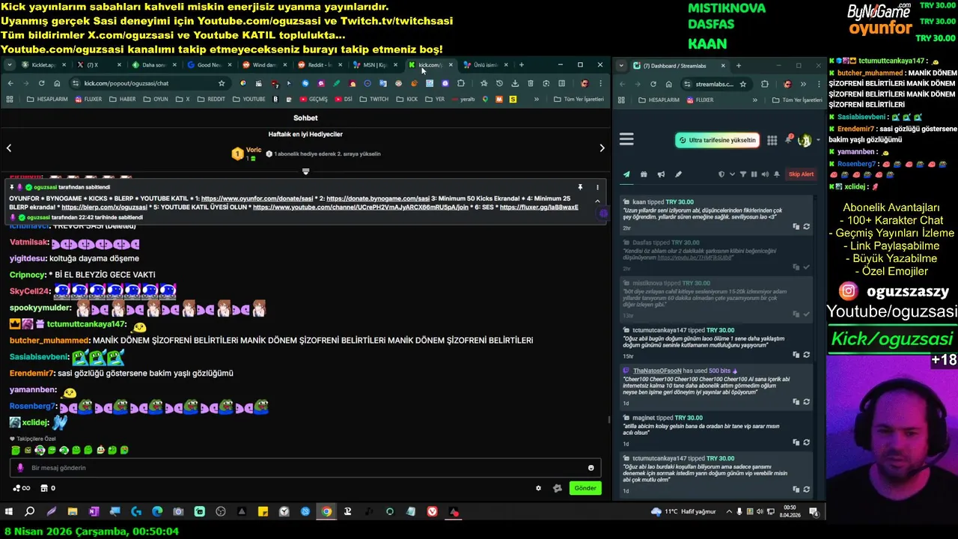Select the megaphone tab in Streamlabs
This screenshot has height=539, width=958.
(x=661, y=174)
